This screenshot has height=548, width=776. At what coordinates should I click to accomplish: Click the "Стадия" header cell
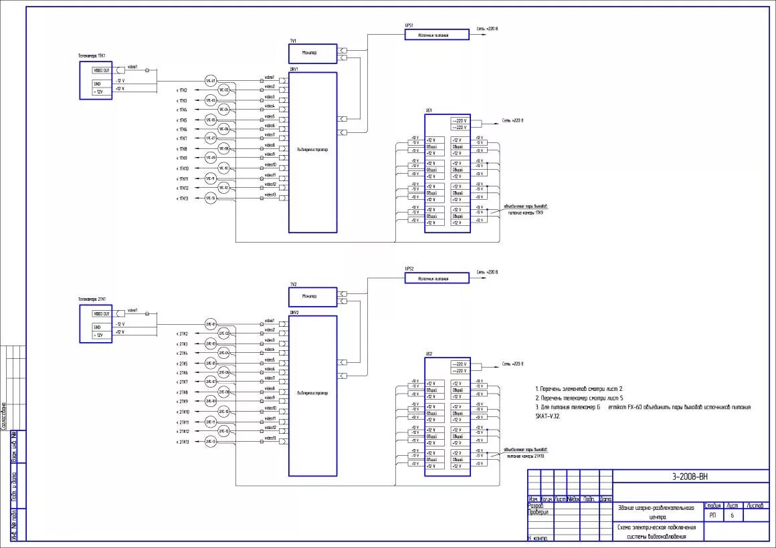point(712,506)
